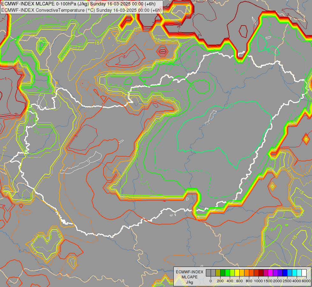Click the cyan legend swatch
312x287 pixels.
tap(295, 273)
